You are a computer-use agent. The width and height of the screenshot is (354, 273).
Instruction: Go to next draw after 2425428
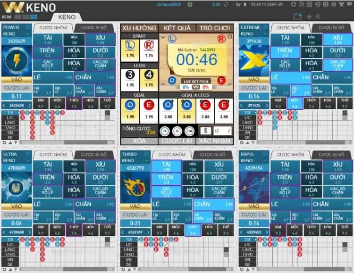pos(30,105)
